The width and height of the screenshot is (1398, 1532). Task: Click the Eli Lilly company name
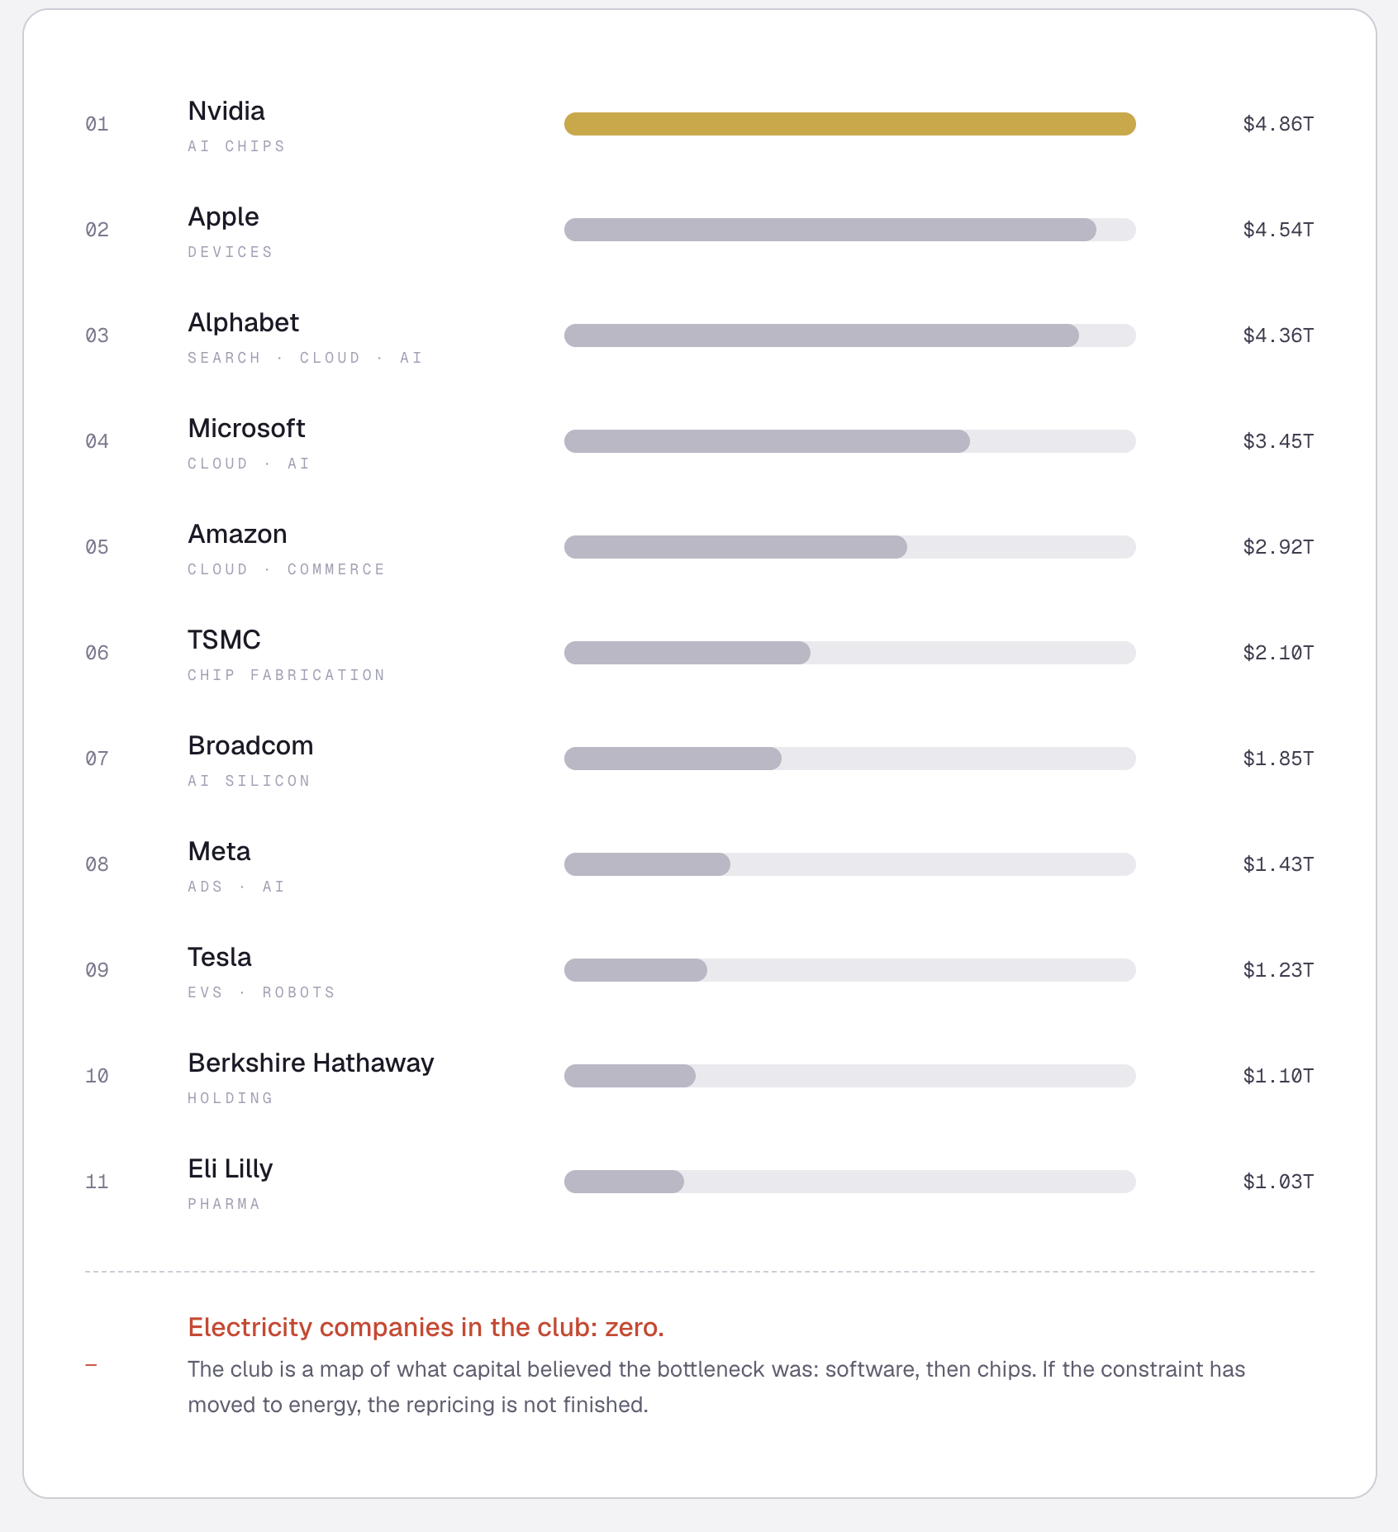point(231,1168)
